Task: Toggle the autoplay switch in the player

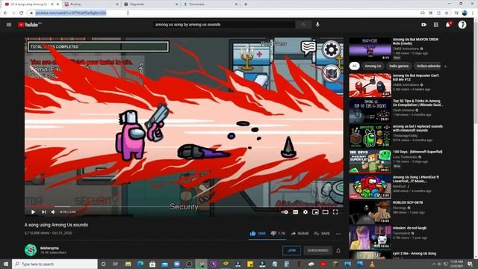Action: pos(285,212)
